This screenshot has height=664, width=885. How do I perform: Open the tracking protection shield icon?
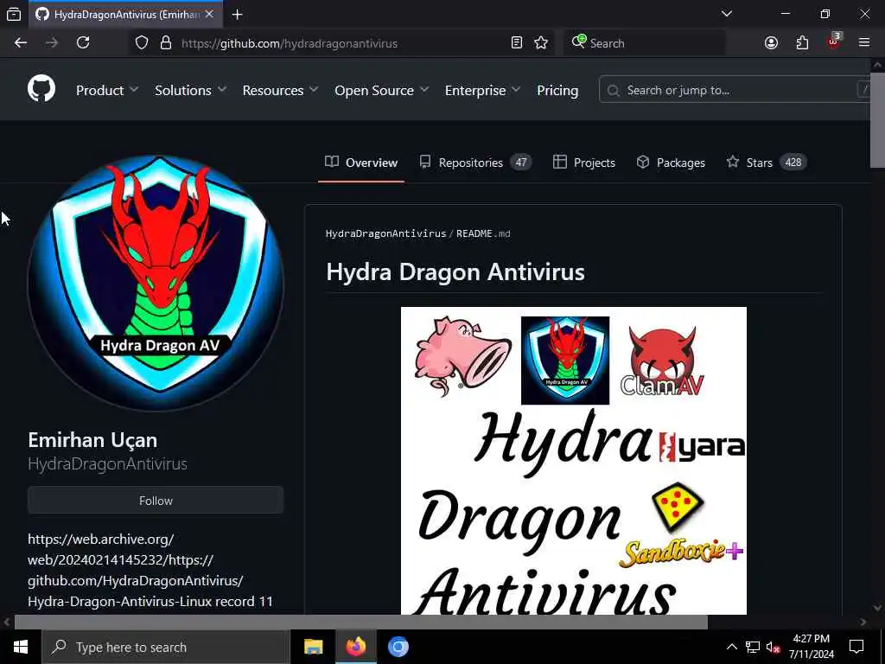point(141,43)
